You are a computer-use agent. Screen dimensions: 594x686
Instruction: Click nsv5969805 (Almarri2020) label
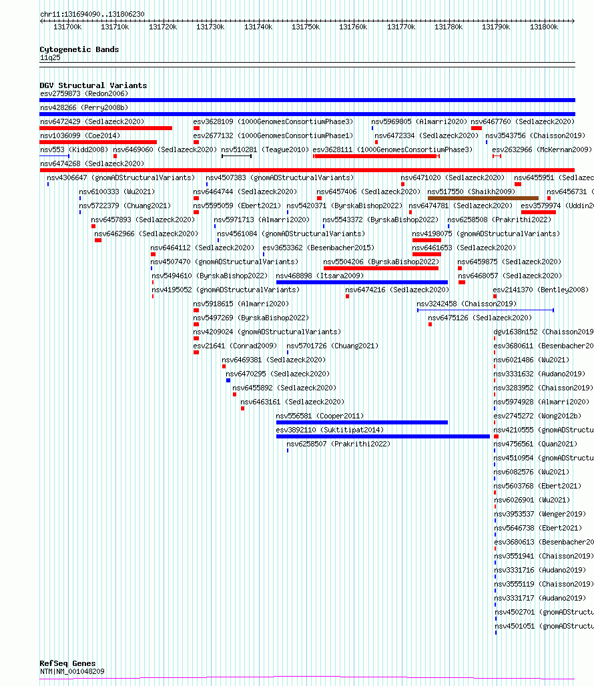tap(419, 121)
